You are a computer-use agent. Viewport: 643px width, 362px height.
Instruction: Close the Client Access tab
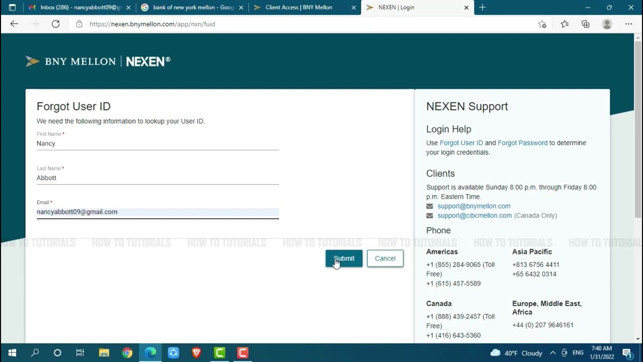click(x=354, y=8)
